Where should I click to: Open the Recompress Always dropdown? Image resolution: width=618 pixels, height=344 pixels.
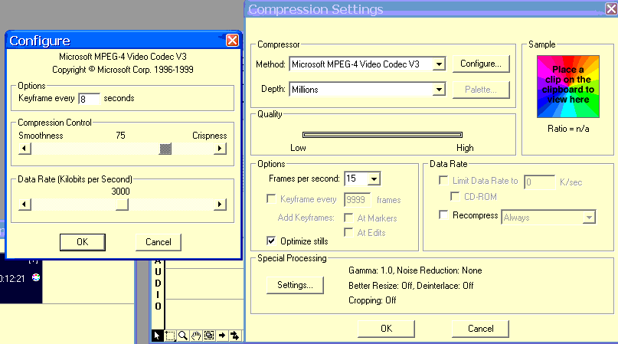589,217
